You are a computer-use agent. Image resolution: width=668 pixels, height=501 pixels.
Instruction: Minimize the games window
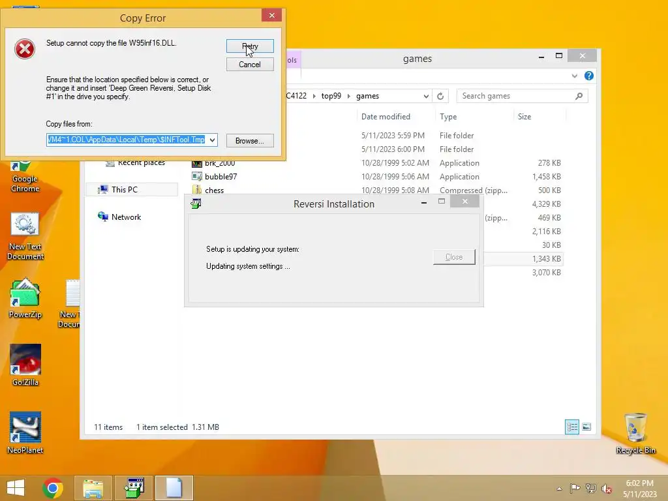(541, 56)
